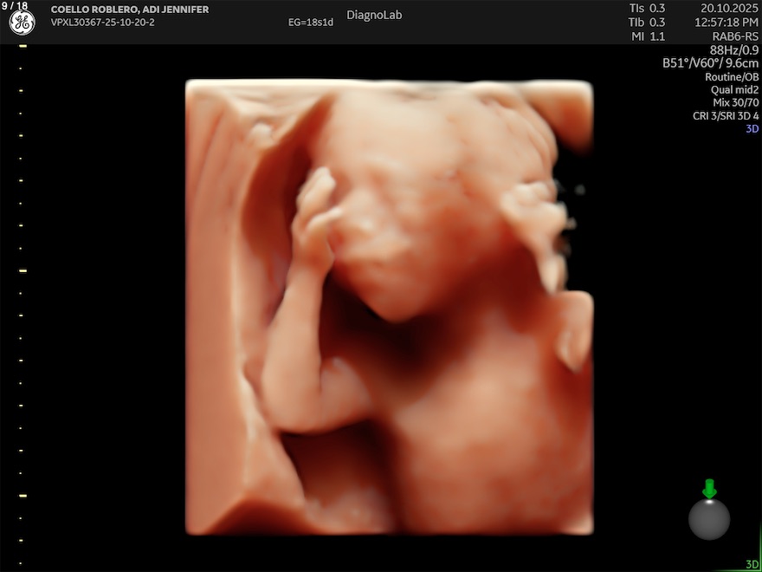
Task: Click the DiagnoLab title text
Action: [x=374, y=15]
